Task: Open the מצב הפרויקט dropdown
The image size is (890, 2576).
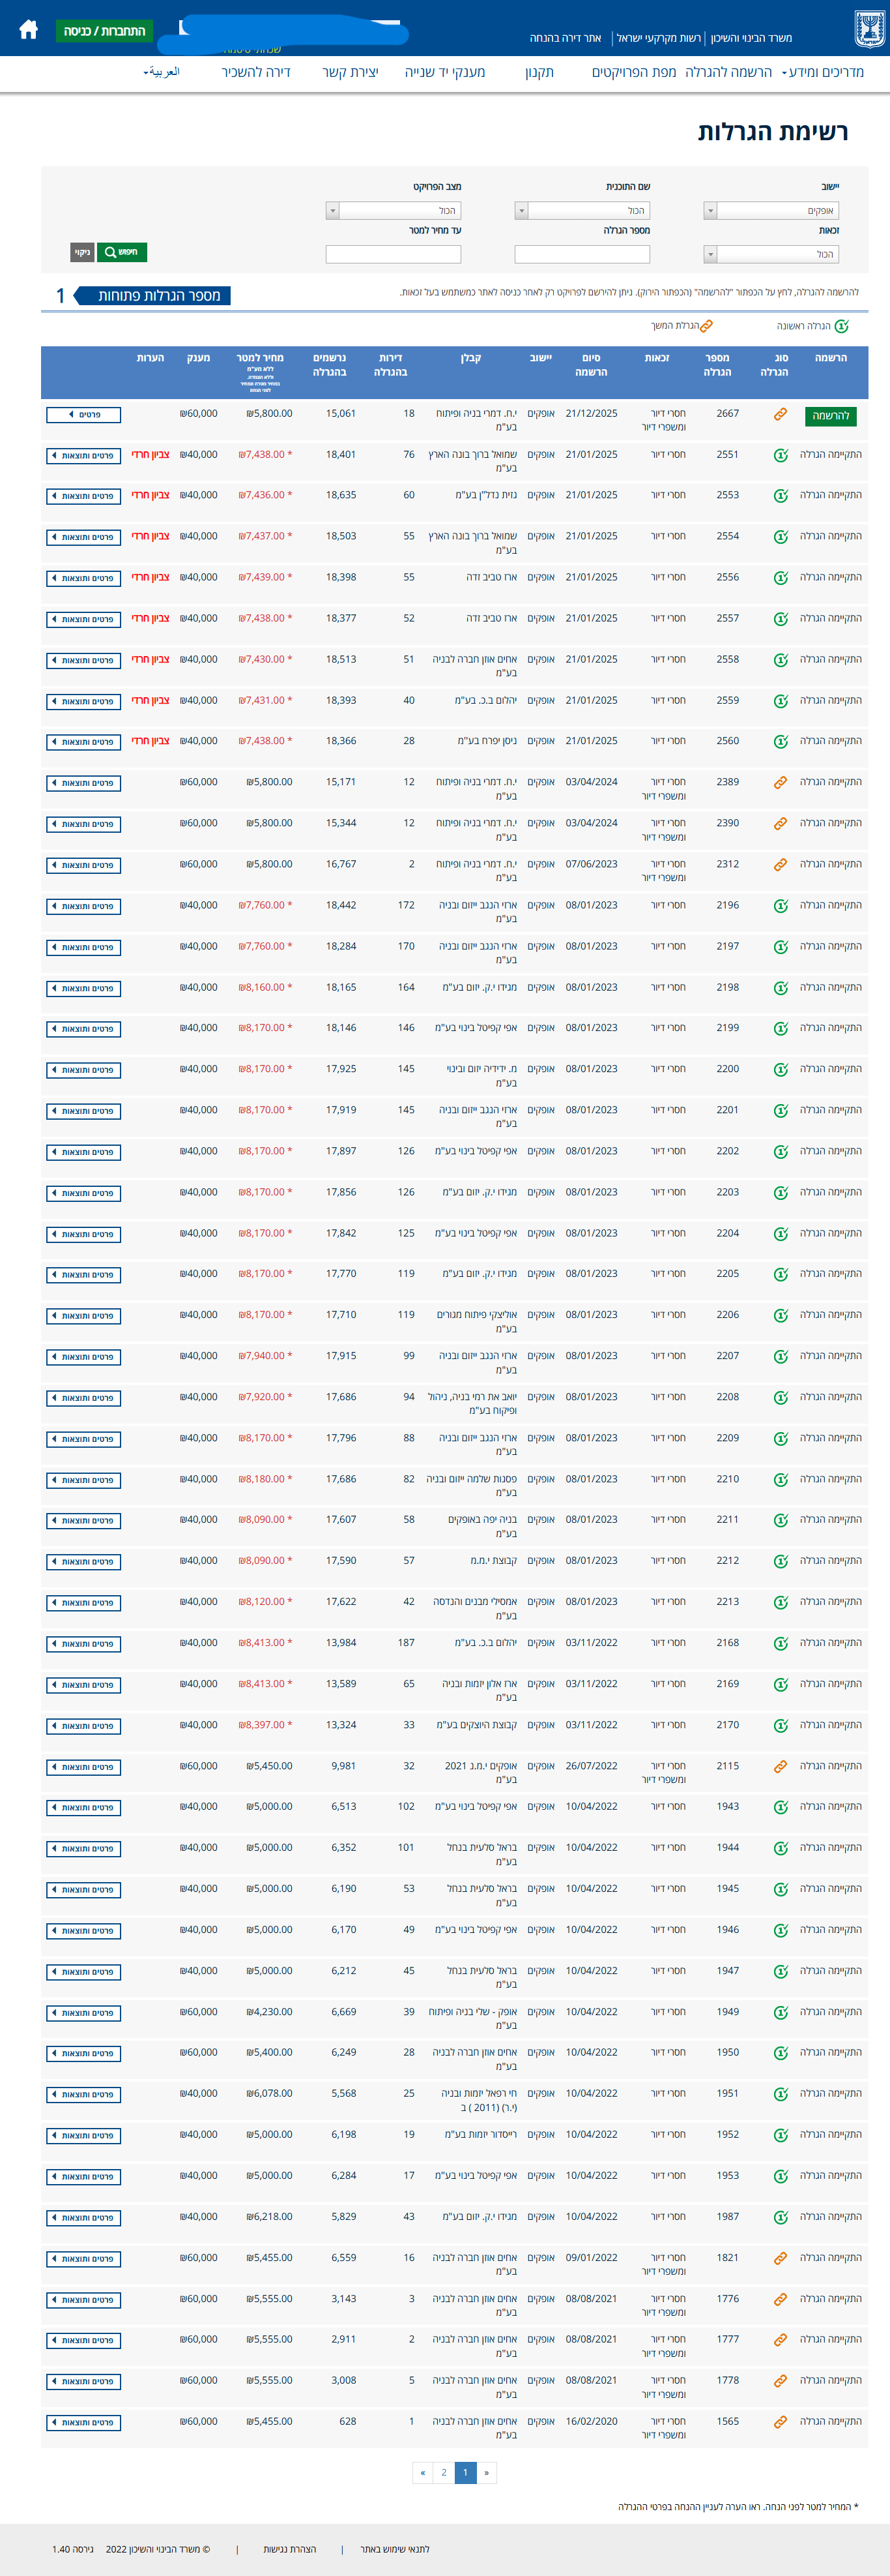Action: (x=394, y=211)
